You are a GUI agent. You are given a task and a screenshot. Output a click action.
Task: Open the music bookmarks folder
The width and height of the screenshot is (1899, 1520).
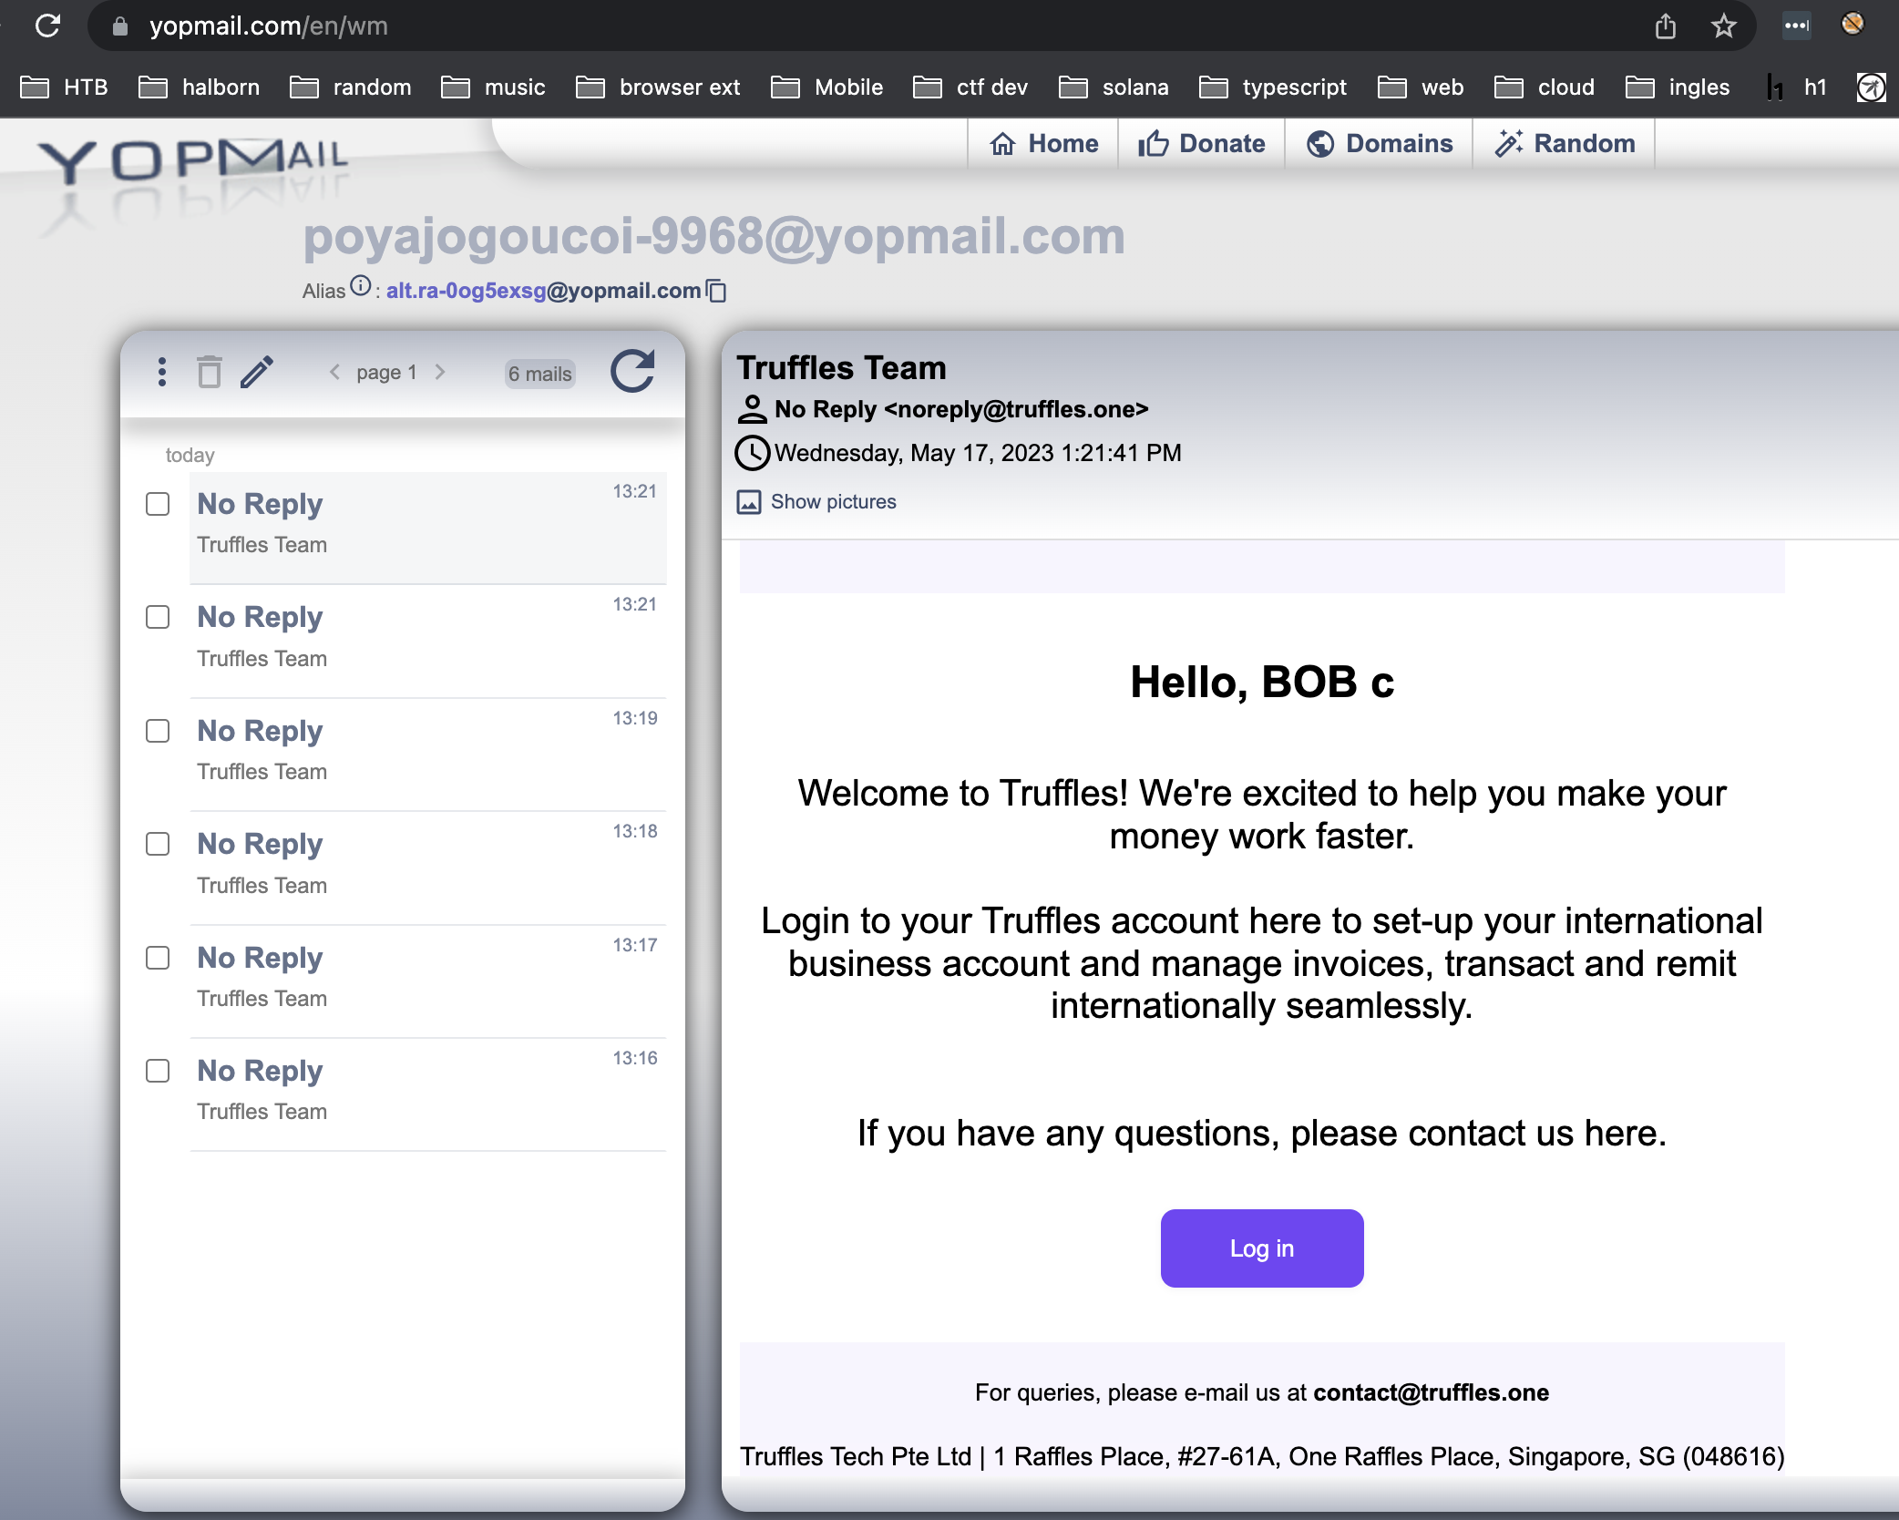pos(493,87)
